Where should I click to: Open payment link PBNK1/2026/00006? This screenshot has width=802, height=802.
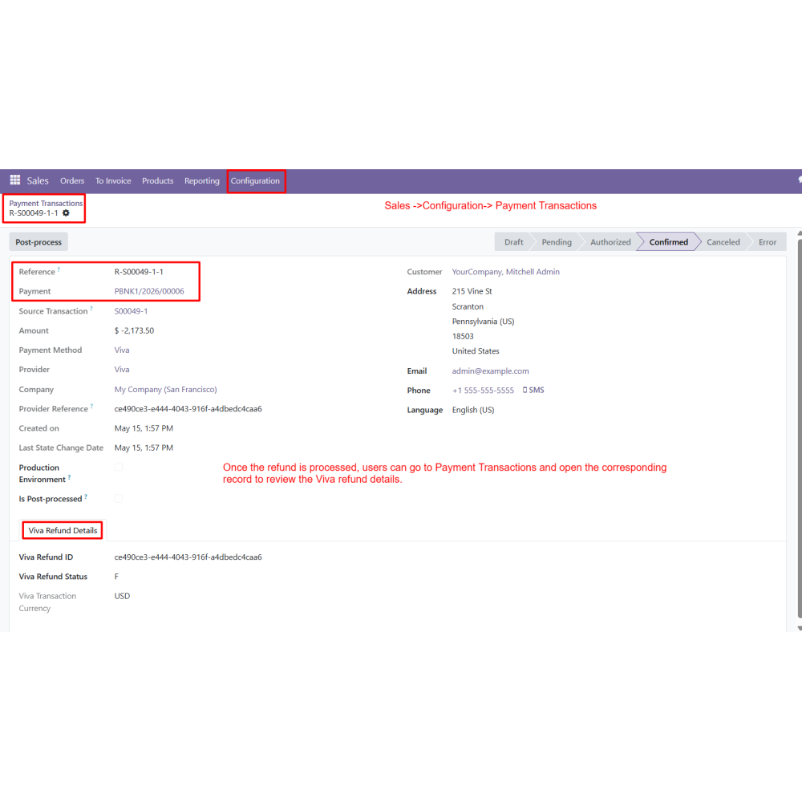149,291
